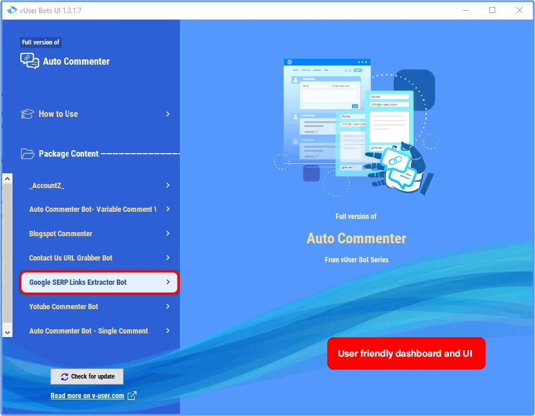Screen dimensions: 535x416
Task: Click the Auto Commenter illustration image
Action: click(x=356, y=128)
